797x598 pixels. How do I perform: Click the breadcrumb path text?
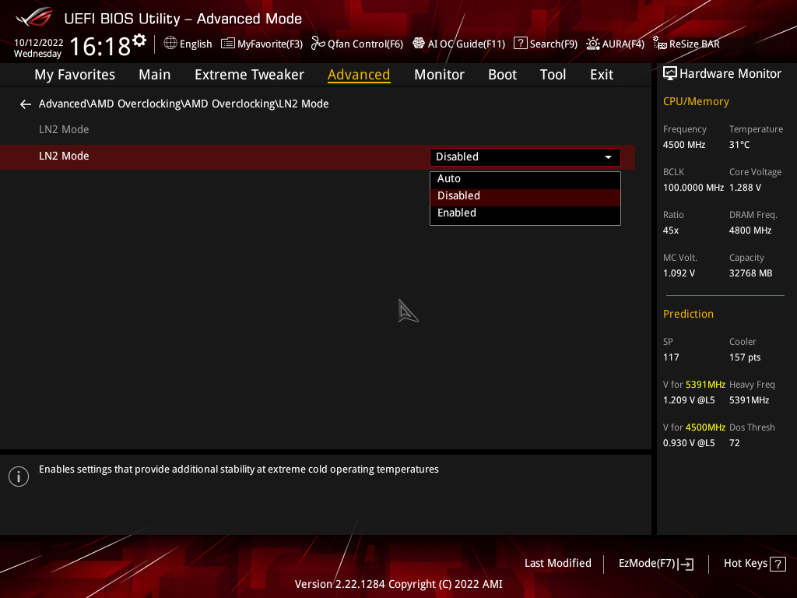(x=184, y=104)
